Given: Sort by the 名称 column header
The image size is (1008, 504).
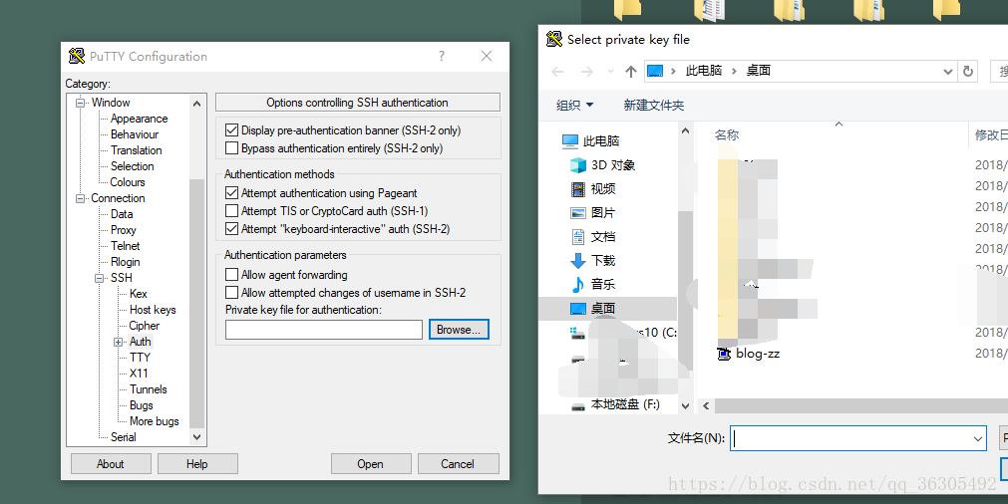Looking at the screenshot, I should tap(727, 134).
